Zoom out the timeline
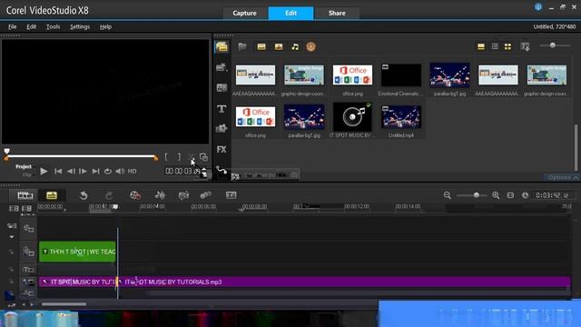Screen dimensions: 581x327 [448, 195]
